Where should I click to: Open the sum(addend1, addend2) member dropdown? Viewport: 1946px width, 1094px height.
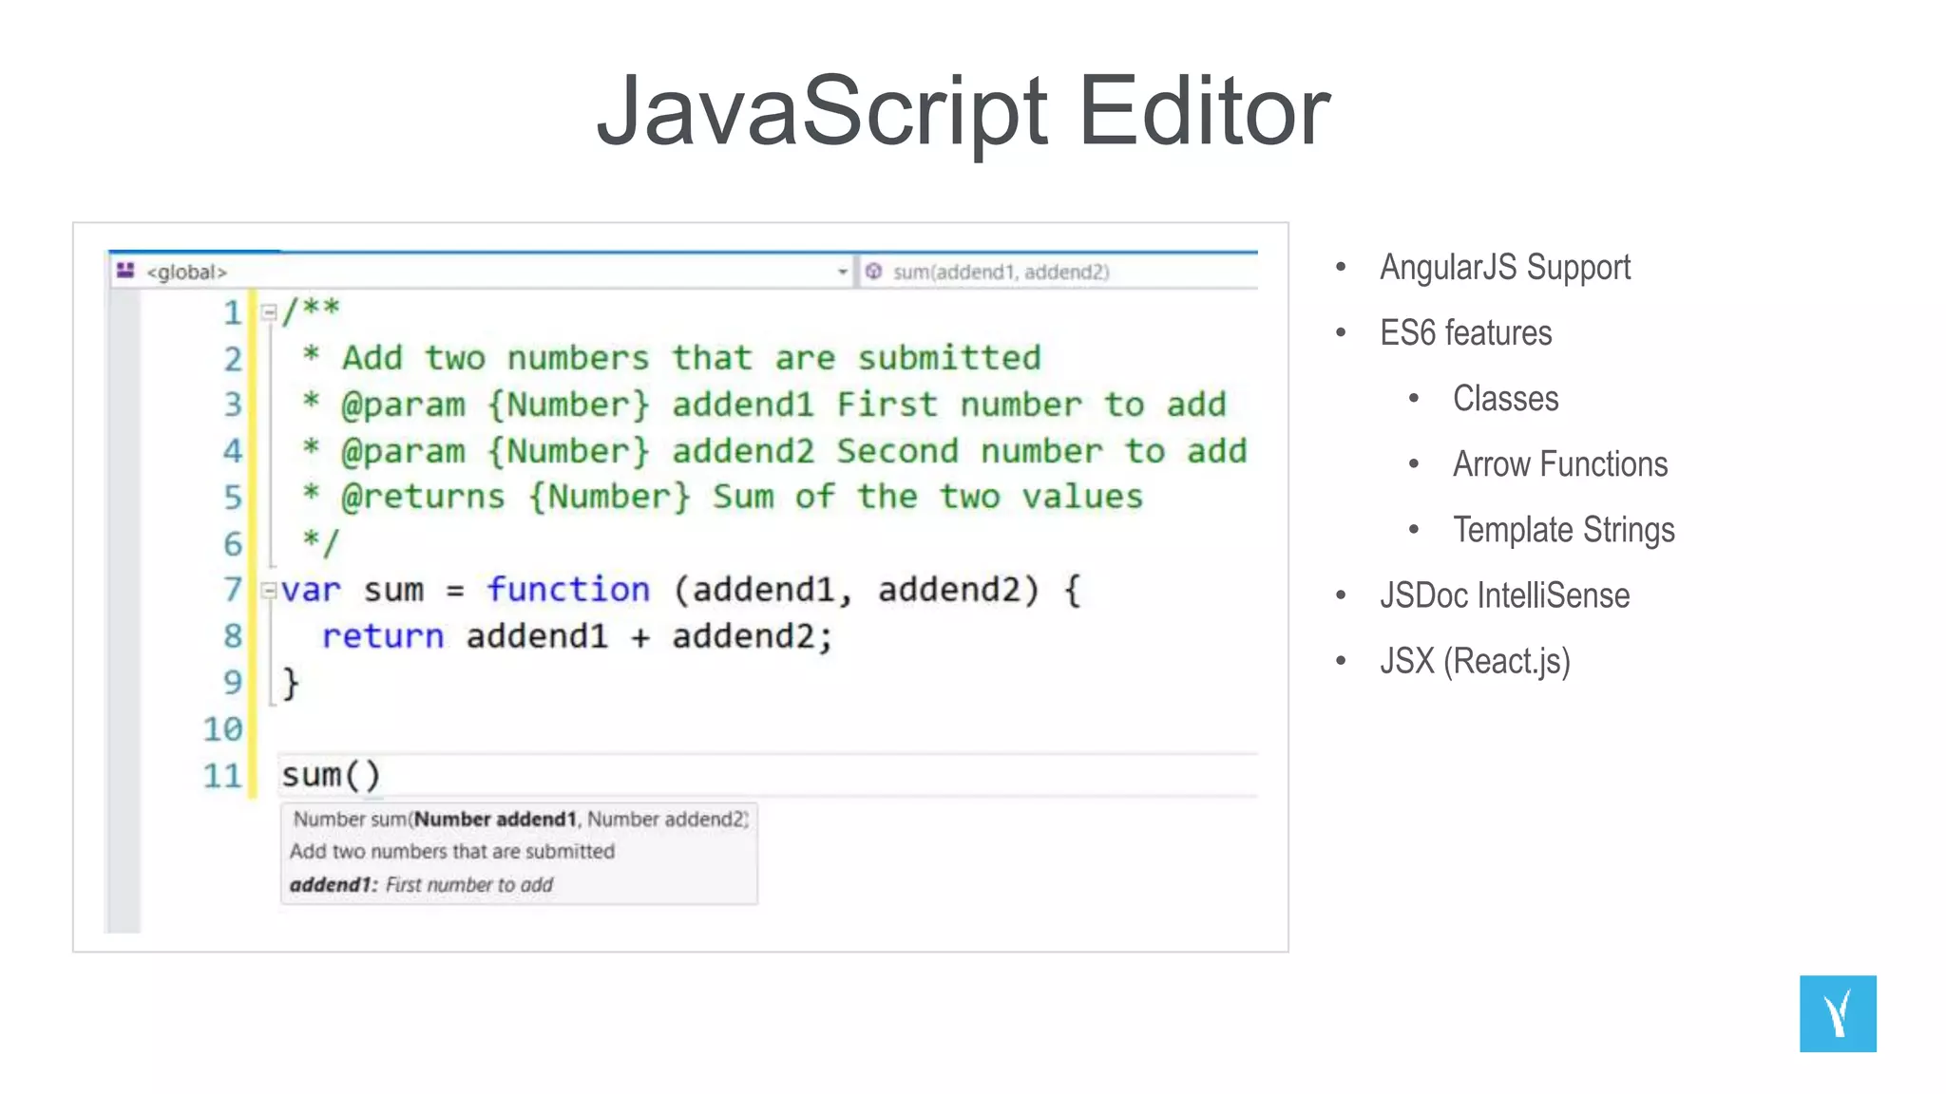click(x=1059, y=272)
